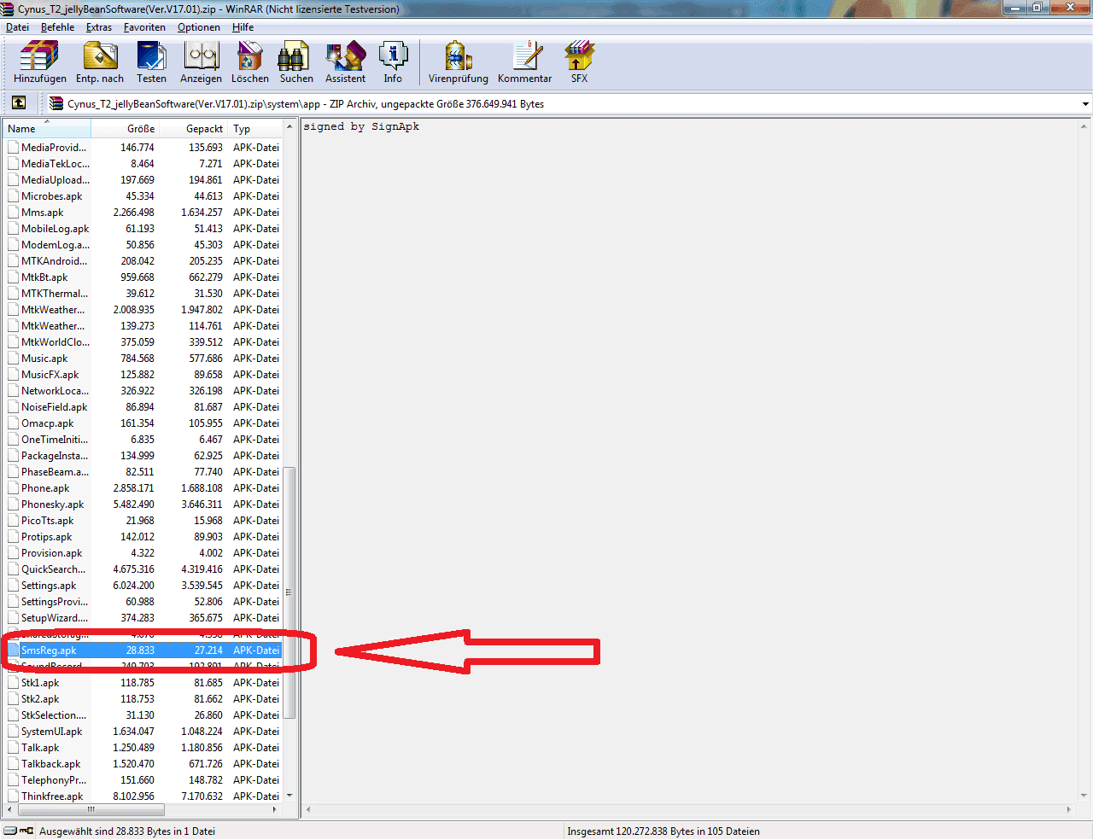The height and width of the screenshot is (840, 1093).
Task: Open the Hilfe menu
Action: coord(243,27)
